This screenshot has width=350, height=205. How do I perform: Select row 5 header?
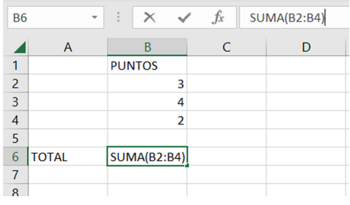coord(15,138)
